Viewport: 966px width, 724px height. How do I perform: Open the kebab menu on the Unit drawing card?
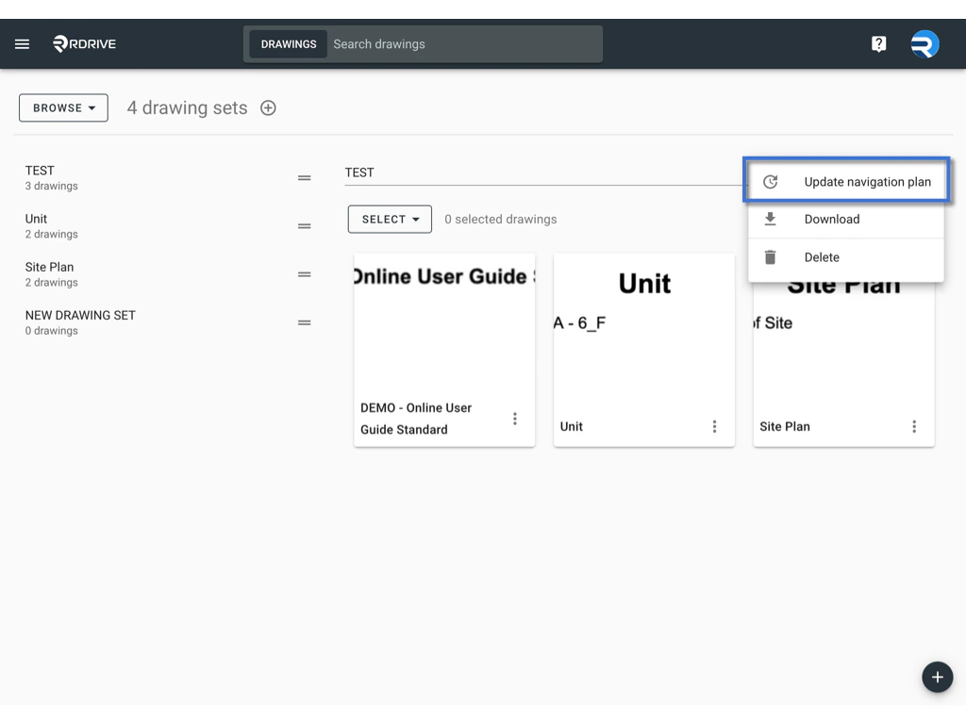click(715, 426)
